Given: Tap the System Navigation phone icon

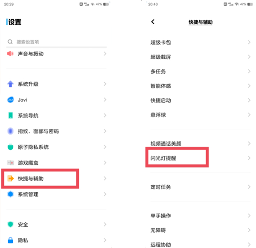Looking at the screenshot, I should click(x=11, y=115).
